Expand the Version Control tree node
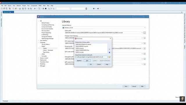This screenshot has width=186, height=105. click(39, 58)
